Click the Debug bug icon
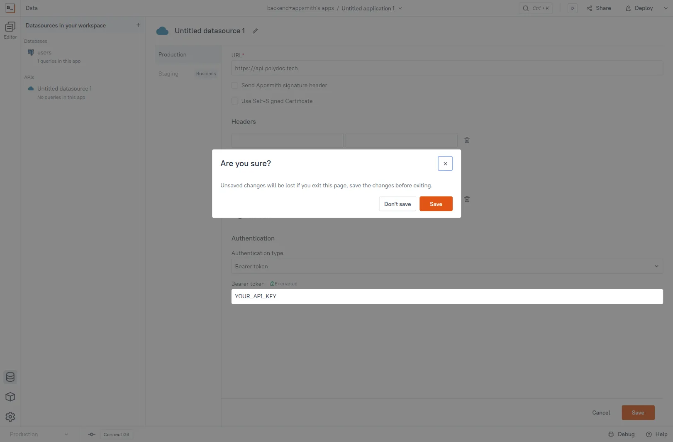Image resolution: width=673 pixels, height=442 pixels. [x=611, y=435]
